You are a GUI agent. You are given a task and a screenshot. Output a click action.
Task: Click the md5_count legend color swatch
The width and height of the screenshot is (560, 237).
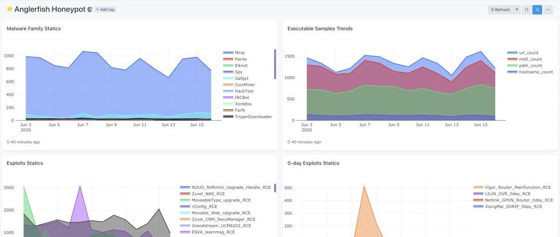coord(512,59)
